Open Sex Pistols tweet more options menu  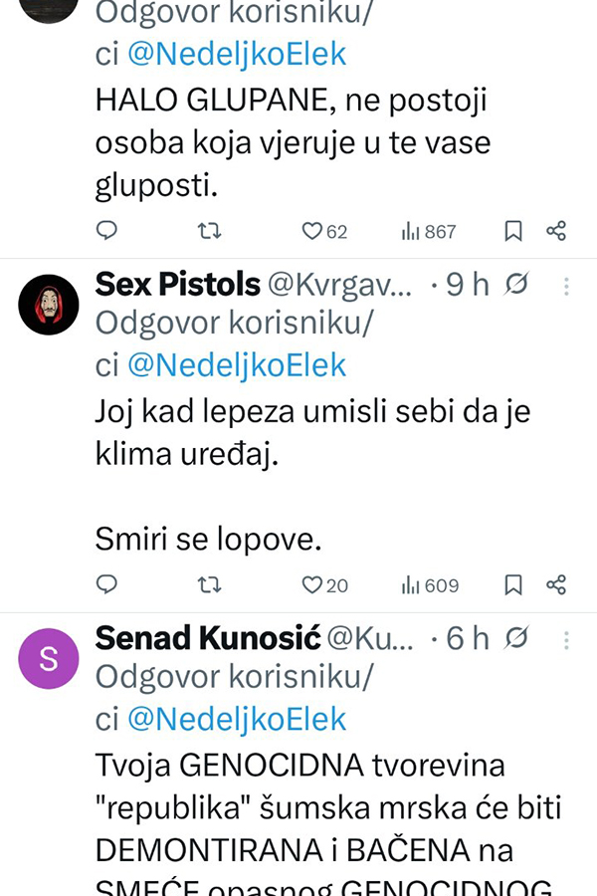point(566,287)
